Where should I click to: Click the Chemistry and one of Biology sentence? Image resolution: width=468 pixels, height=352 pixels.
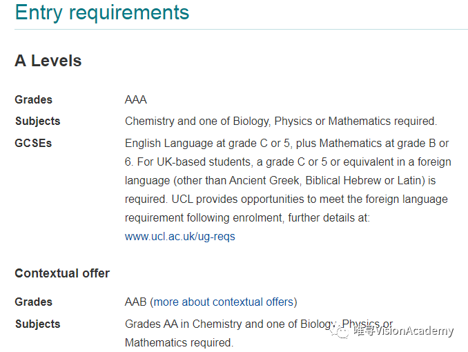[x=281, y=121]
